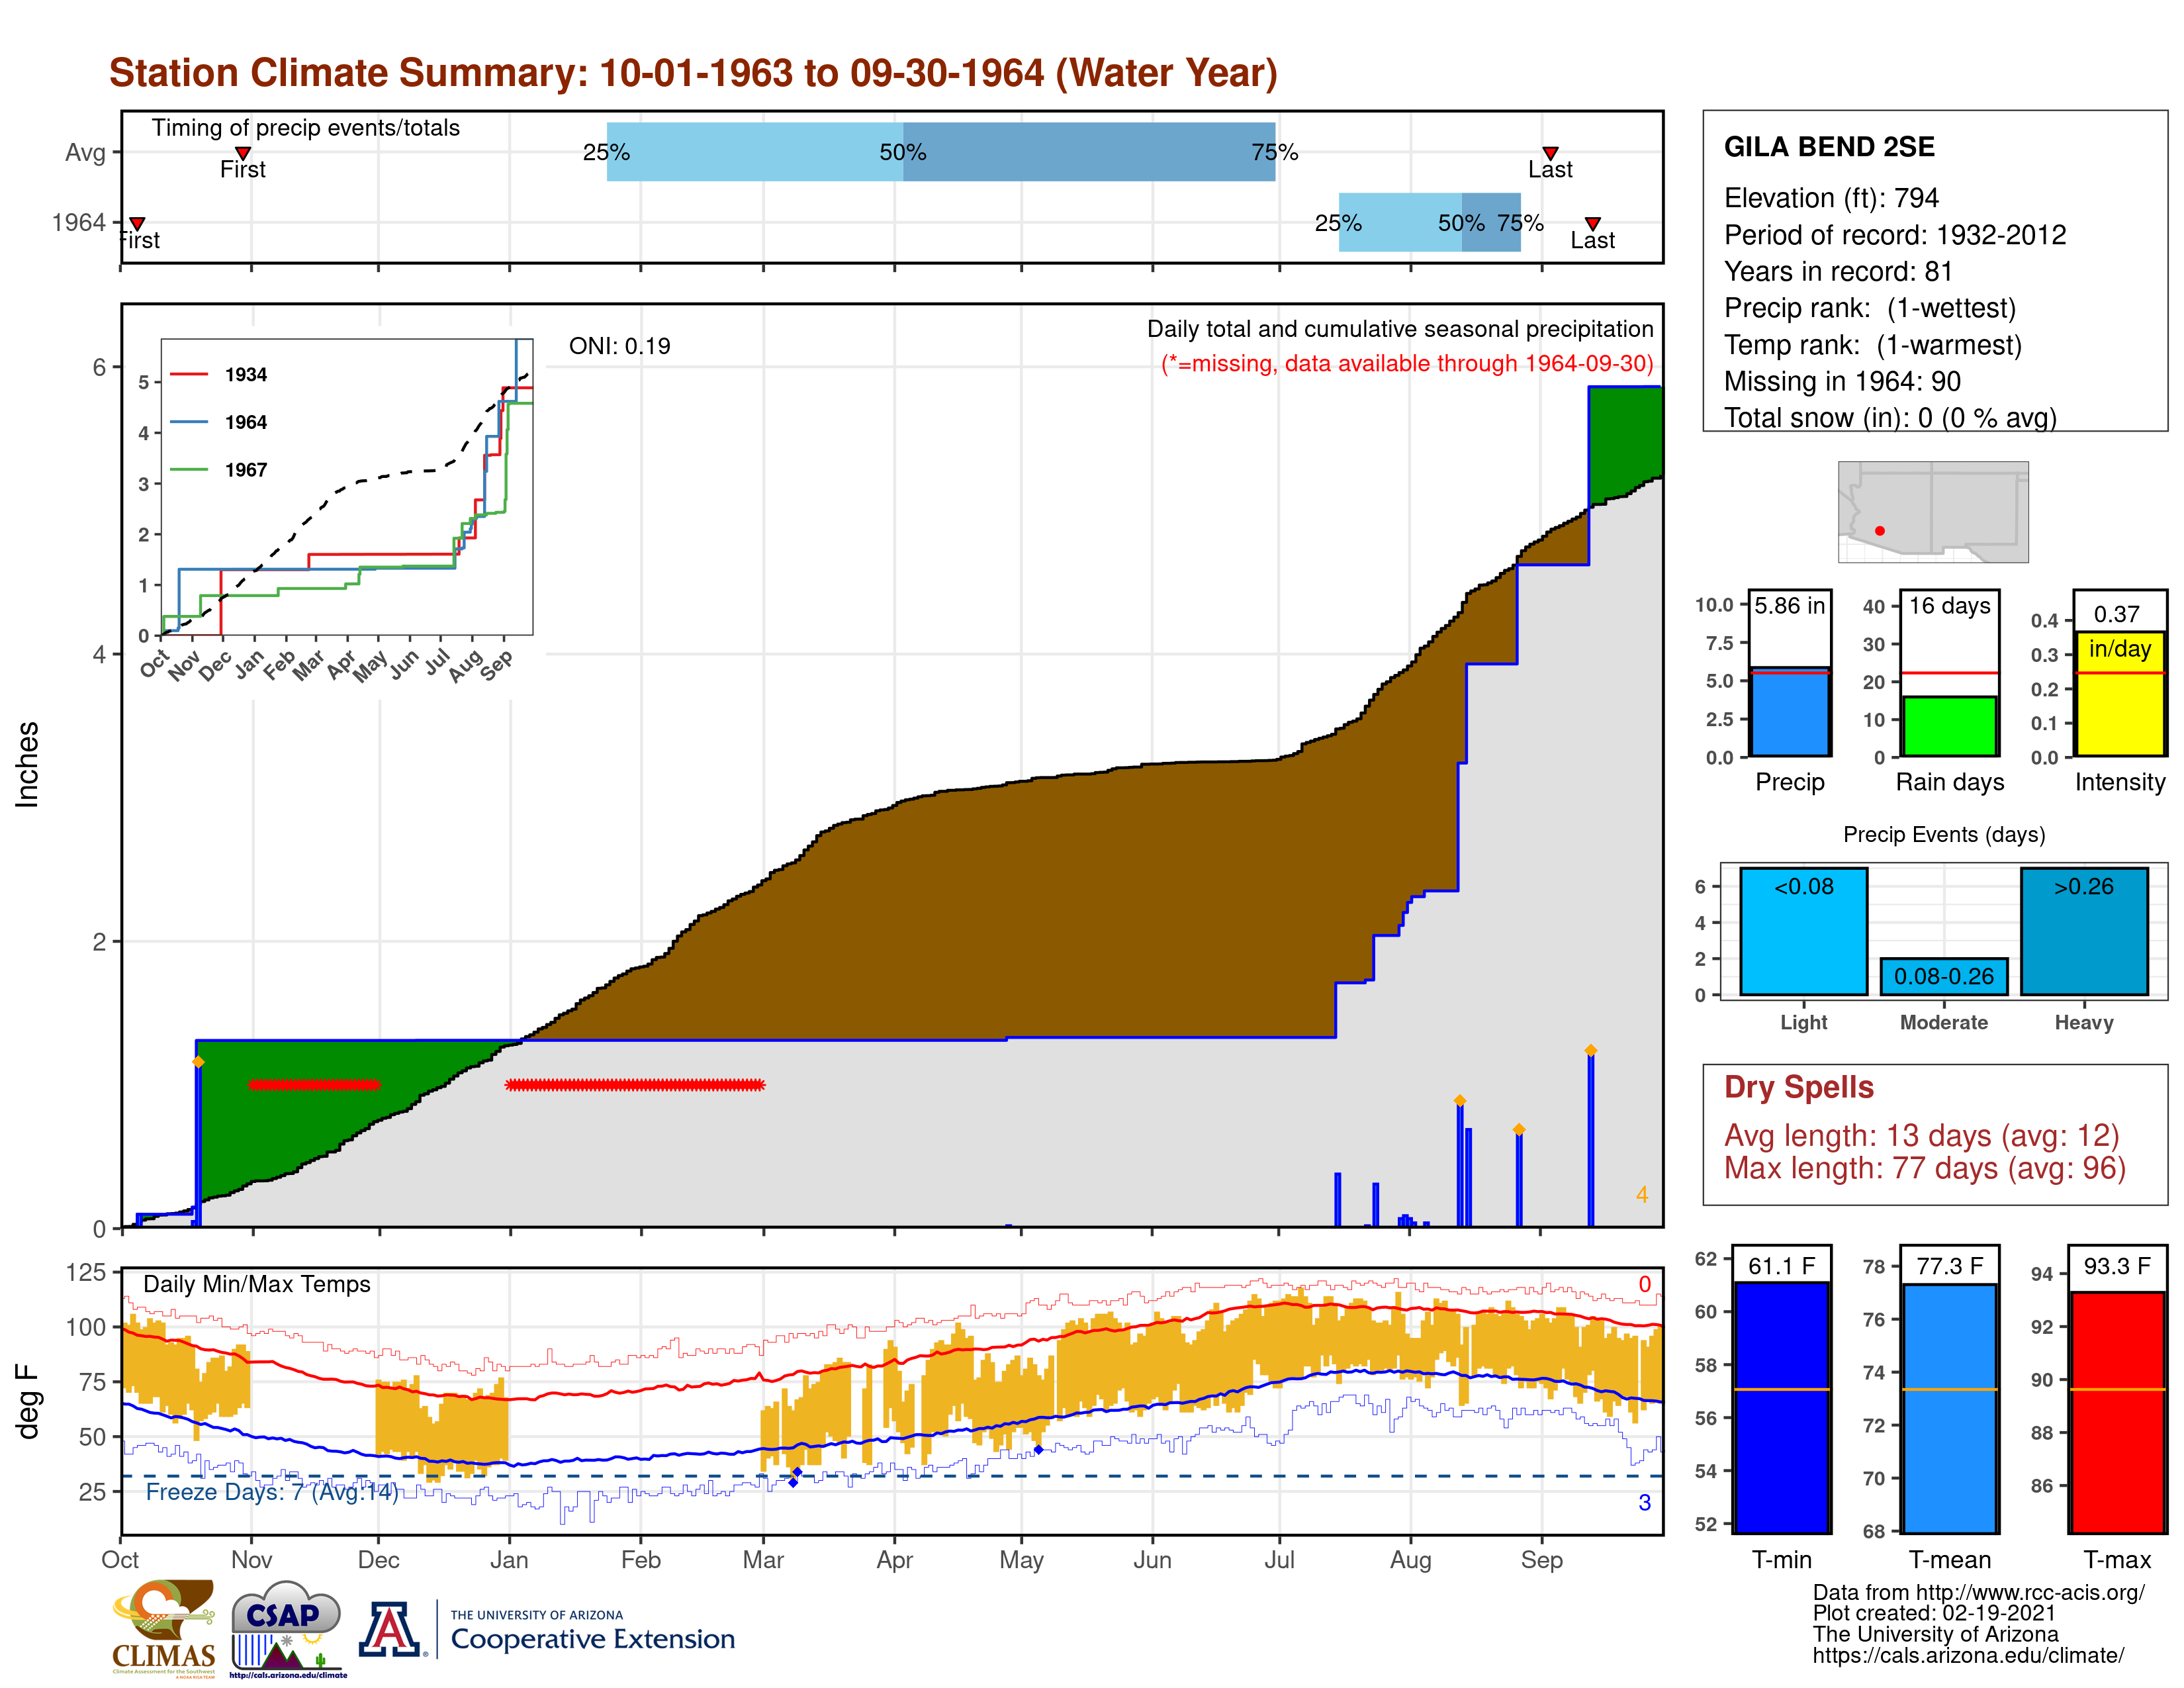Click 'Plot created: 02-19-2021' text
2184x1688 pixels.
1934,1613
